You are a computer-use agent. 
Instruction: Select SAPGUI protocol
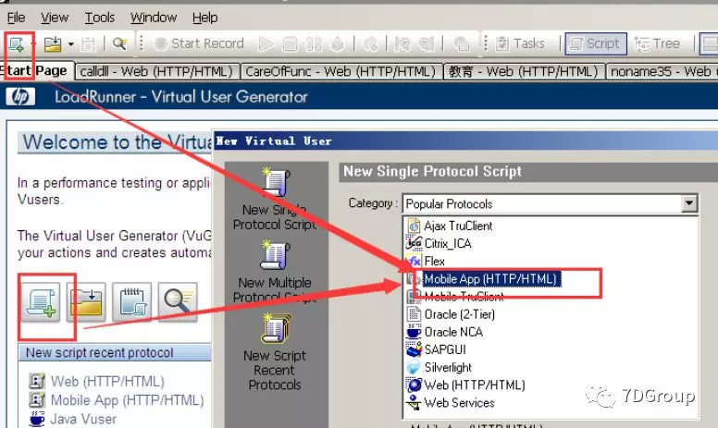click(x=445, y=349)
